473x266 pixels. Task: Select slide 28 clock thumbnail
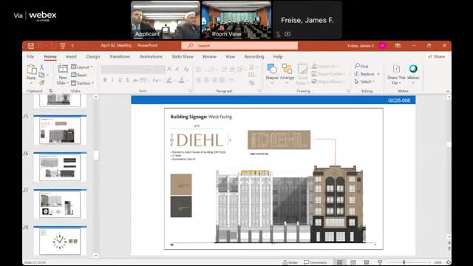[60, 241]
